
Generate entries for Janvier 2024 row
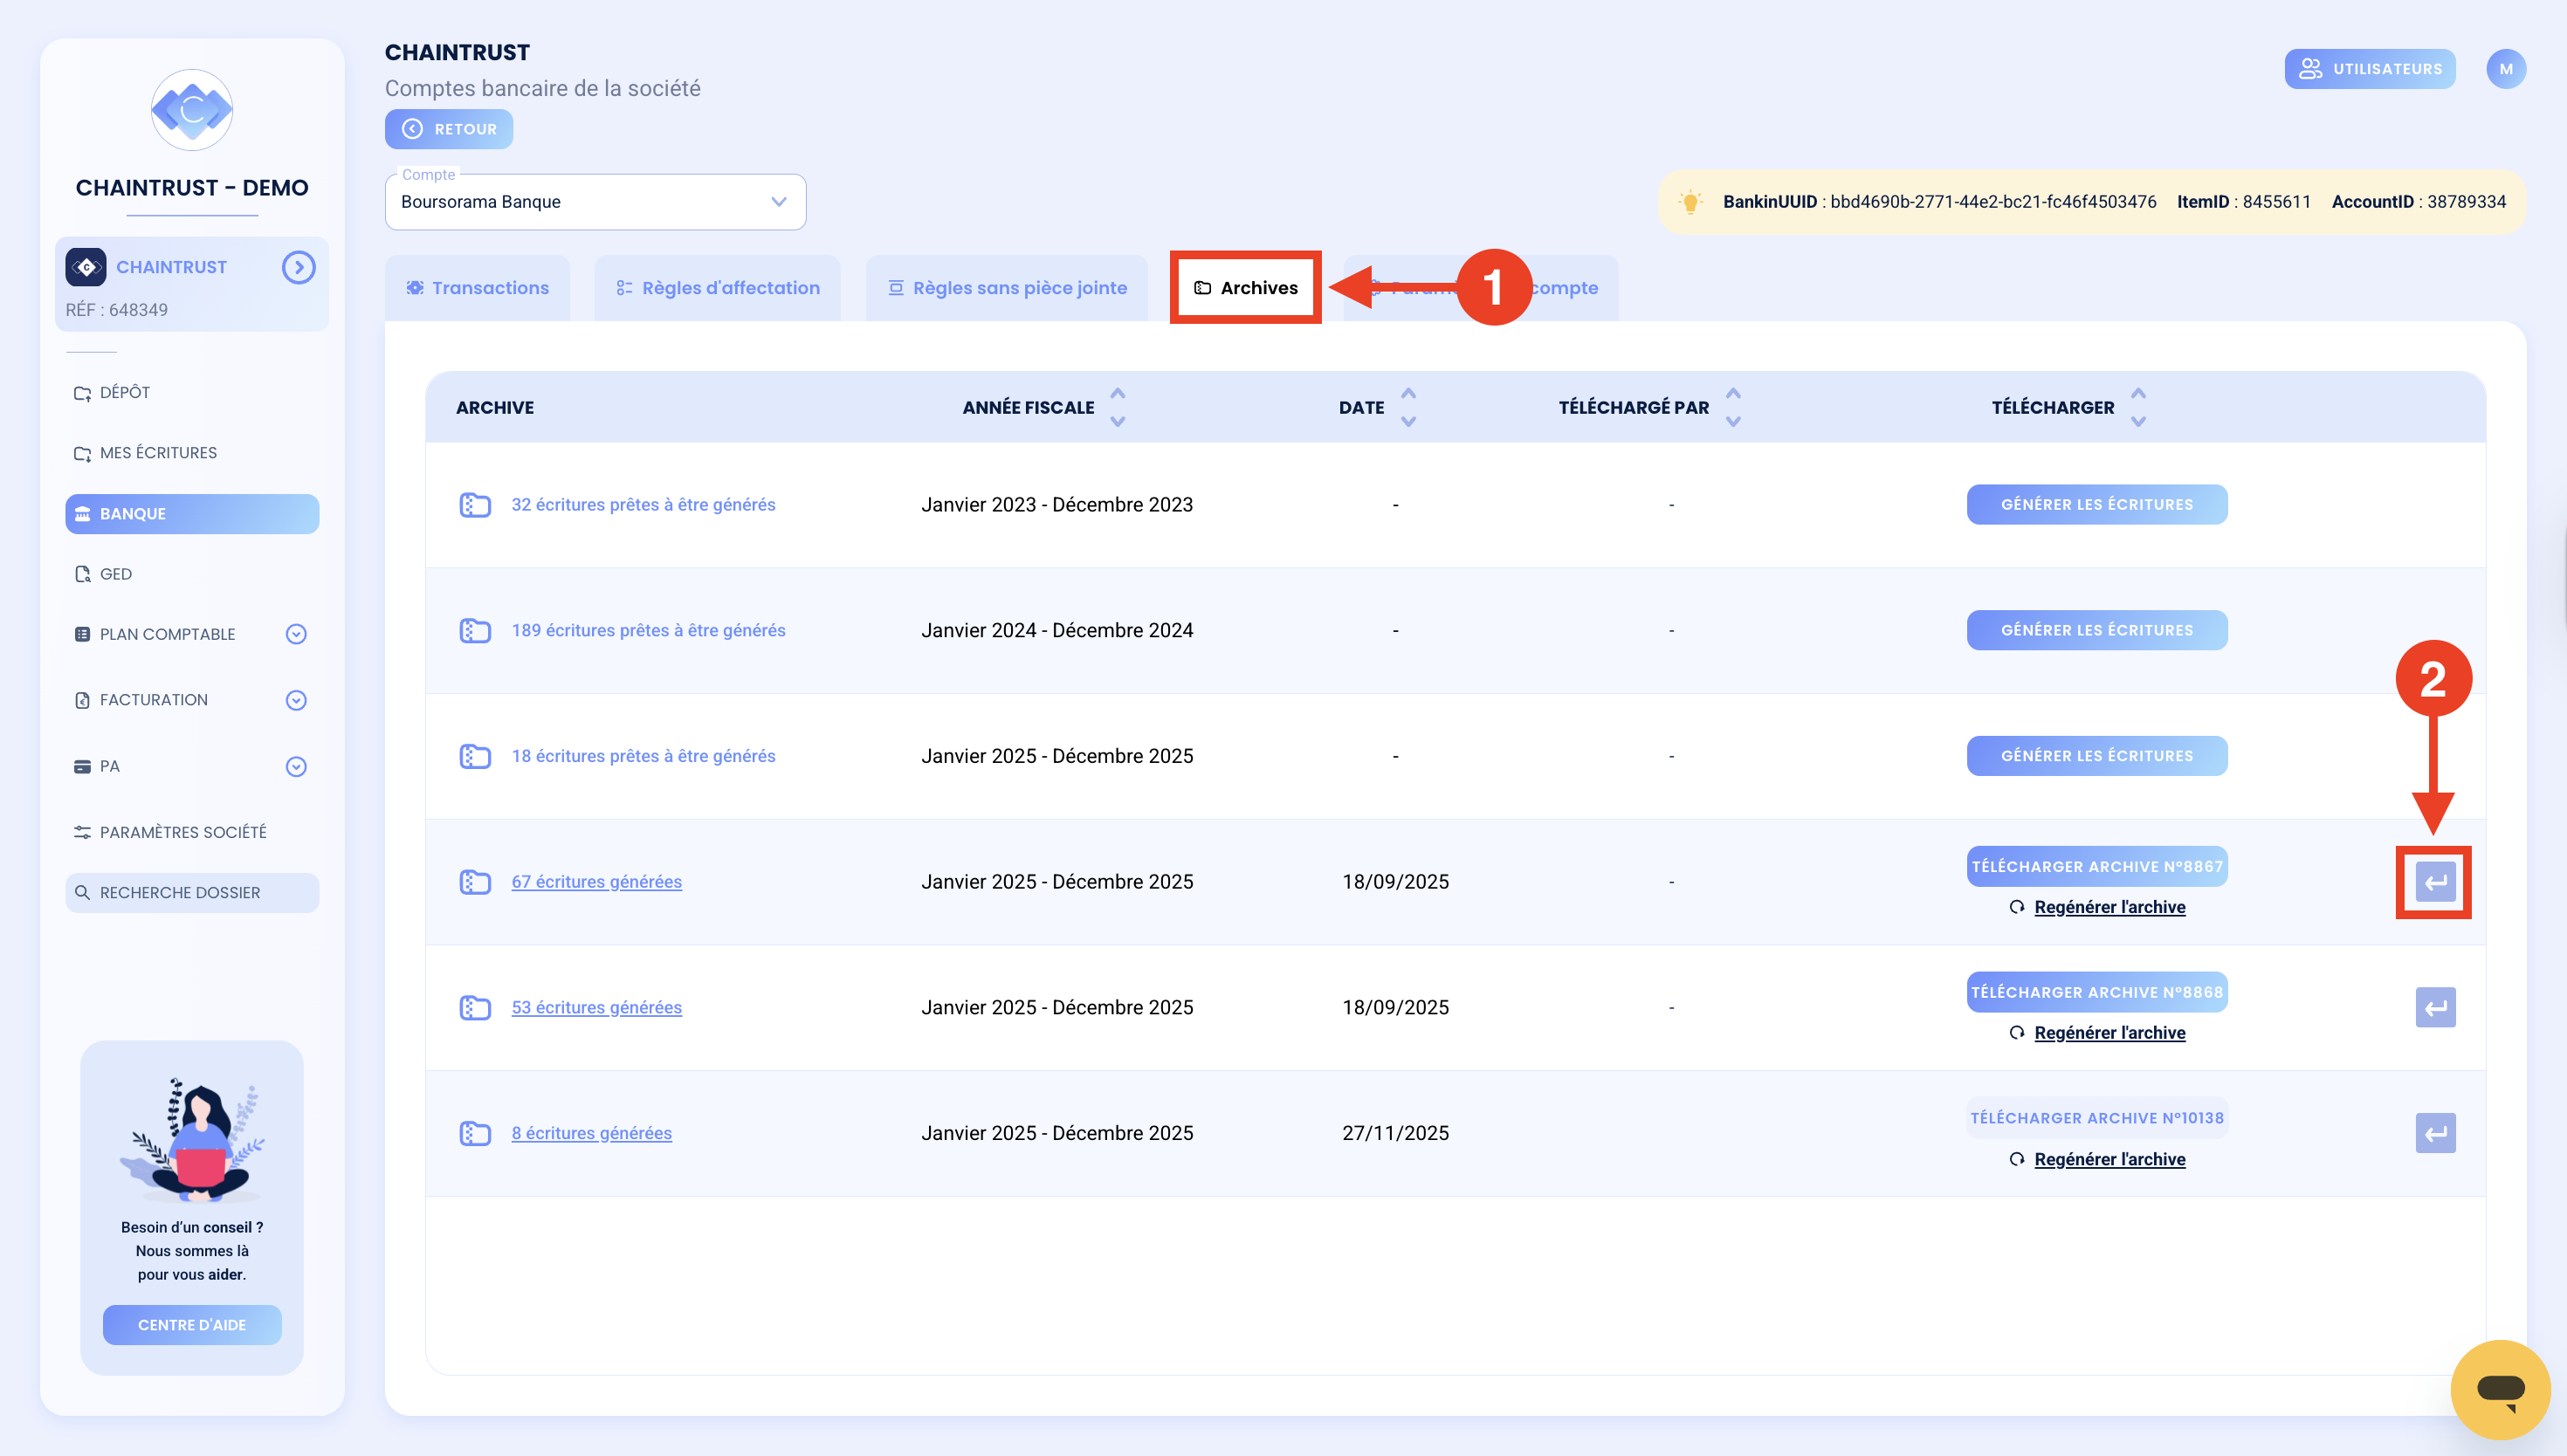click(x=2097, y=630)
